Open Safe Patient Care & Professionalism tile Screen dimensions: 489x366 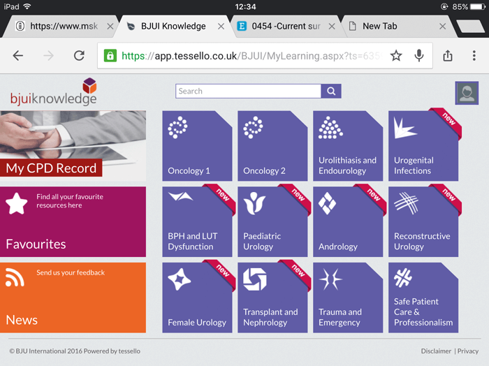(423, 298)
